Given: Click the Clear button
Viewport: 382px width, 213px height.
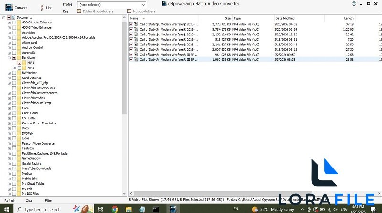Looking at the screenshot, I should pos(29,200).
